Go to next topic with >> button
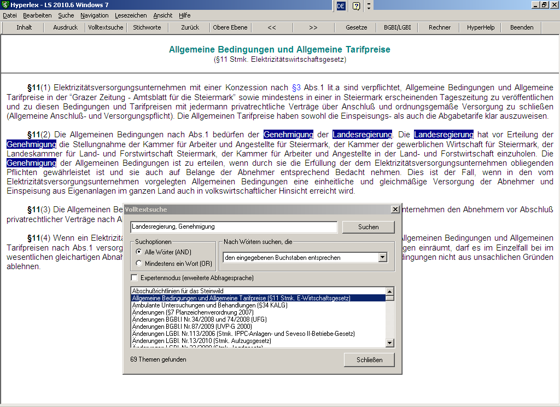This screenshot has width=560, height=407. tap(313, 27)
